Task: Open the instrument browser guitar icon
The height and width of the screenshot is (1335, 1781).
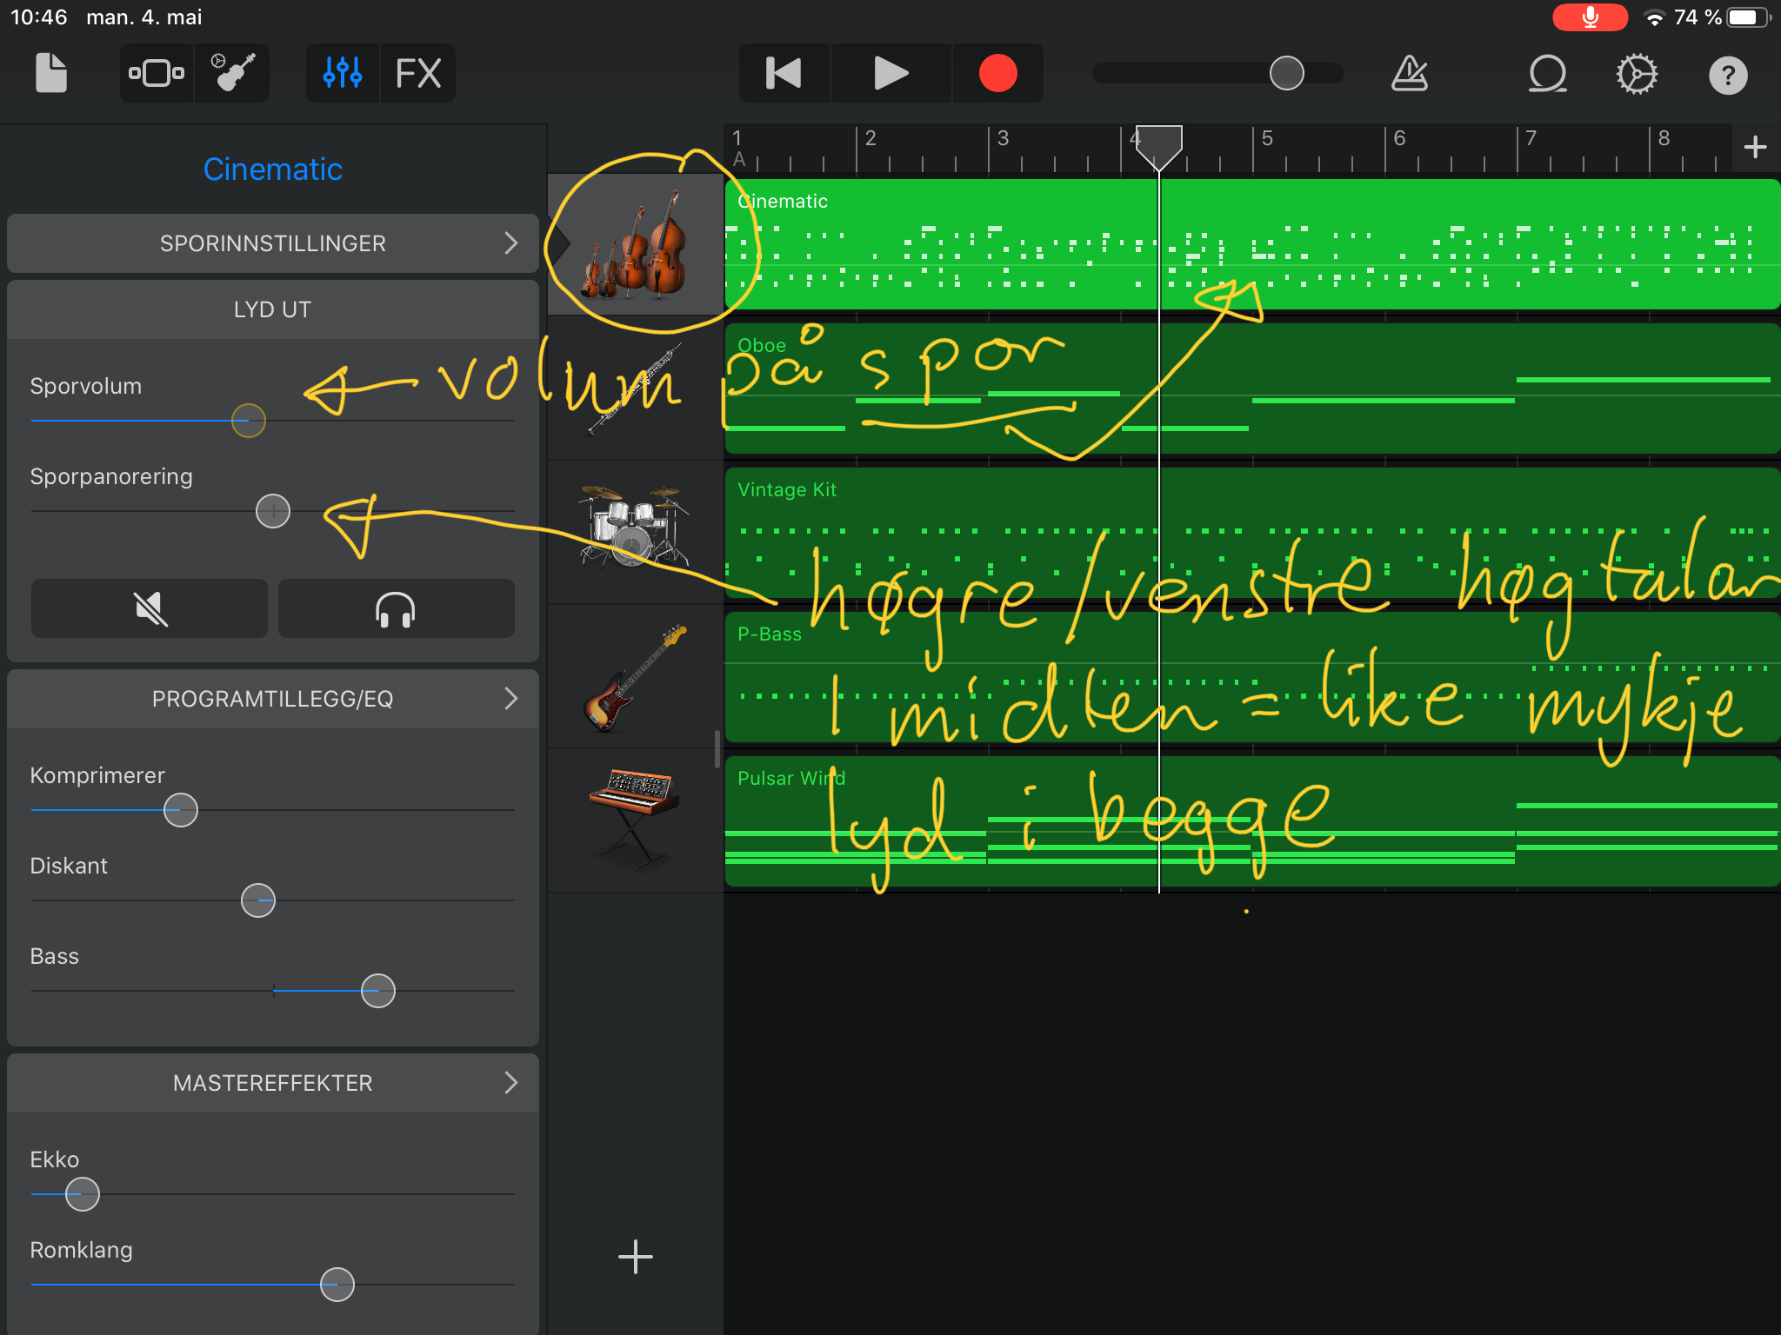Action: click(232, 73)
